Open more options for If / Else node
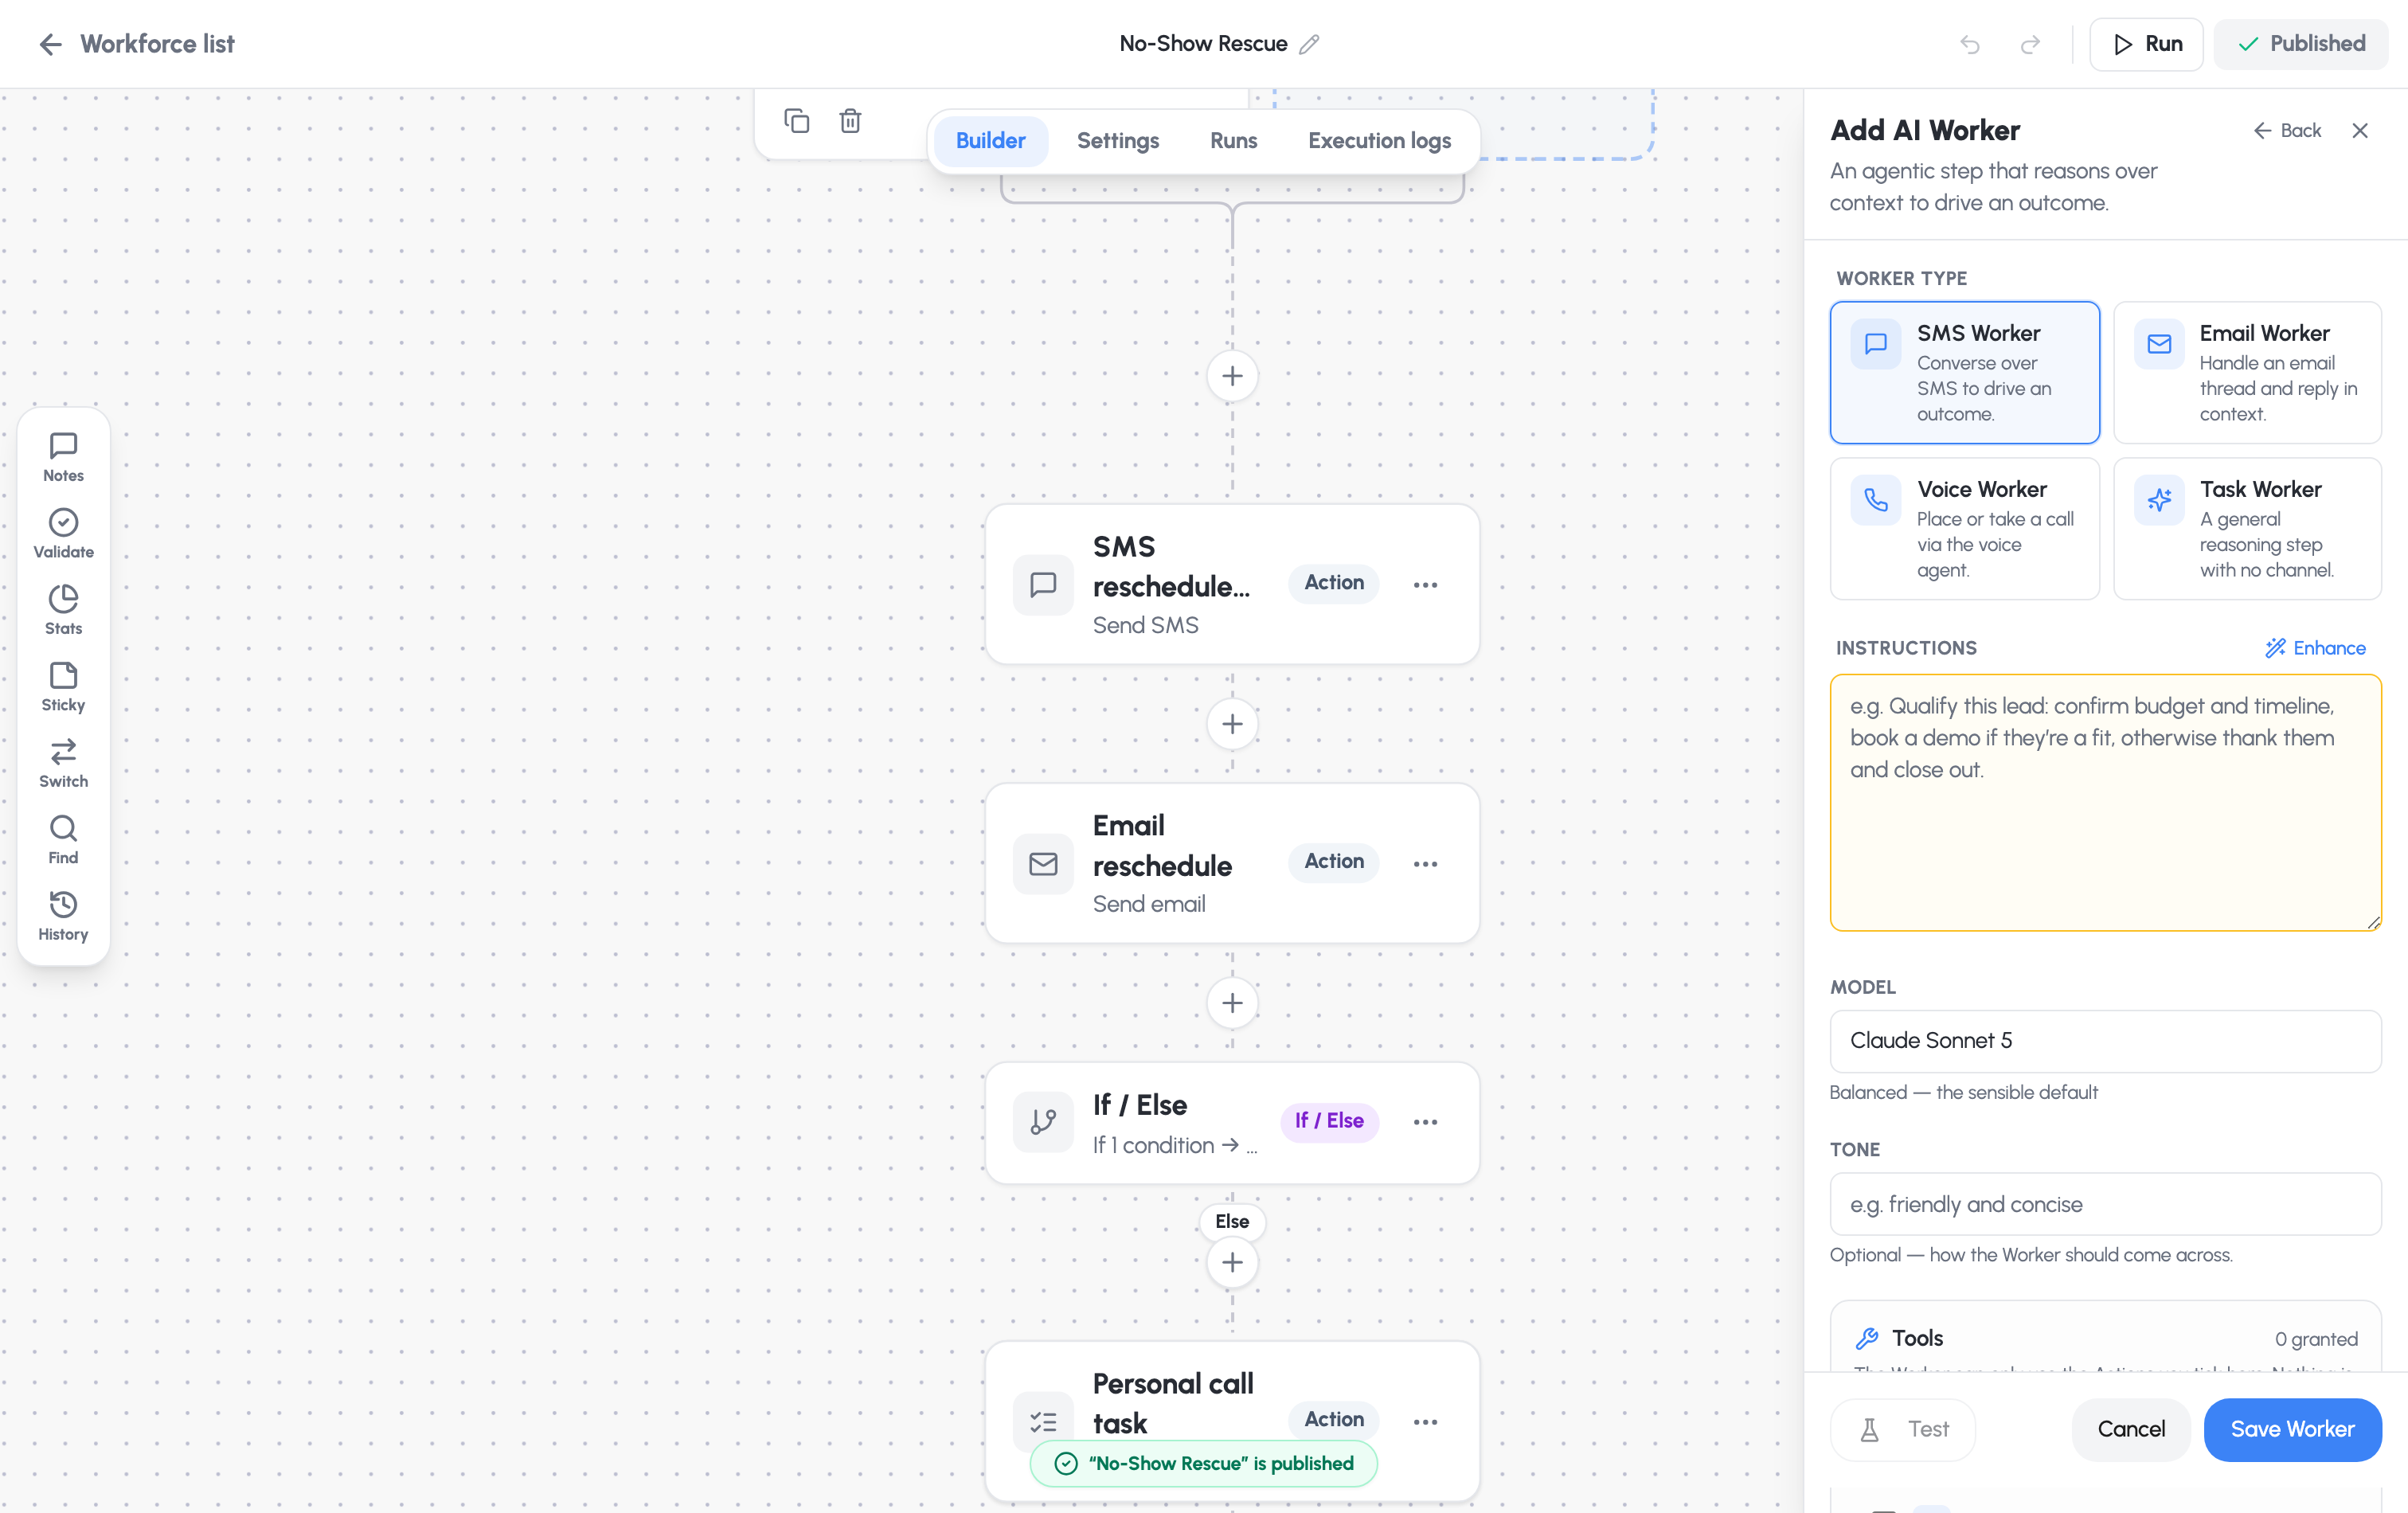This screenshot has width=2408, height=1513. 1425,1122
